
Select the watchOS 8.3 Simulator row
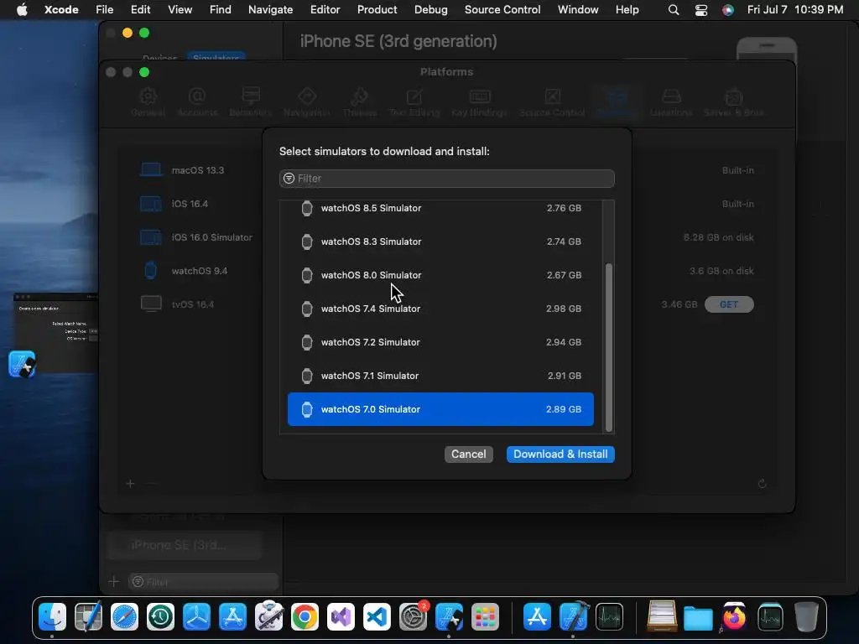coord(440,241)
